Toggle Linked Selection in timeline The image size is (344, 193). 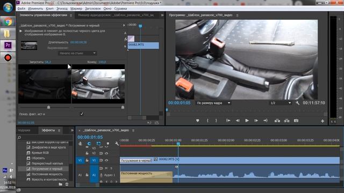pos(98,144)
